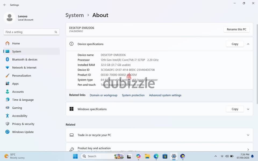Open the Domain or workgroup link
Screen dimensions: 258x161
pos(103,95)
